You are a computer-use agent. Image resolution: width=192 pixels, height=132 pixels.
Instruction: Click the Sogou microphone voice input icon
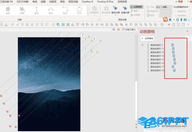(181, 20)
